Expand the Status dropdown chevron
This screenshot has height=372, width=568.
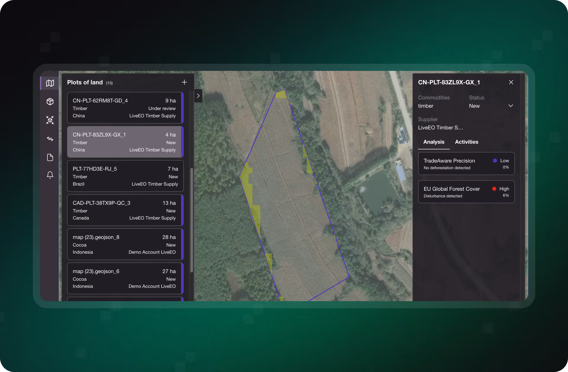pyautogui.click(x=511, y=106)
